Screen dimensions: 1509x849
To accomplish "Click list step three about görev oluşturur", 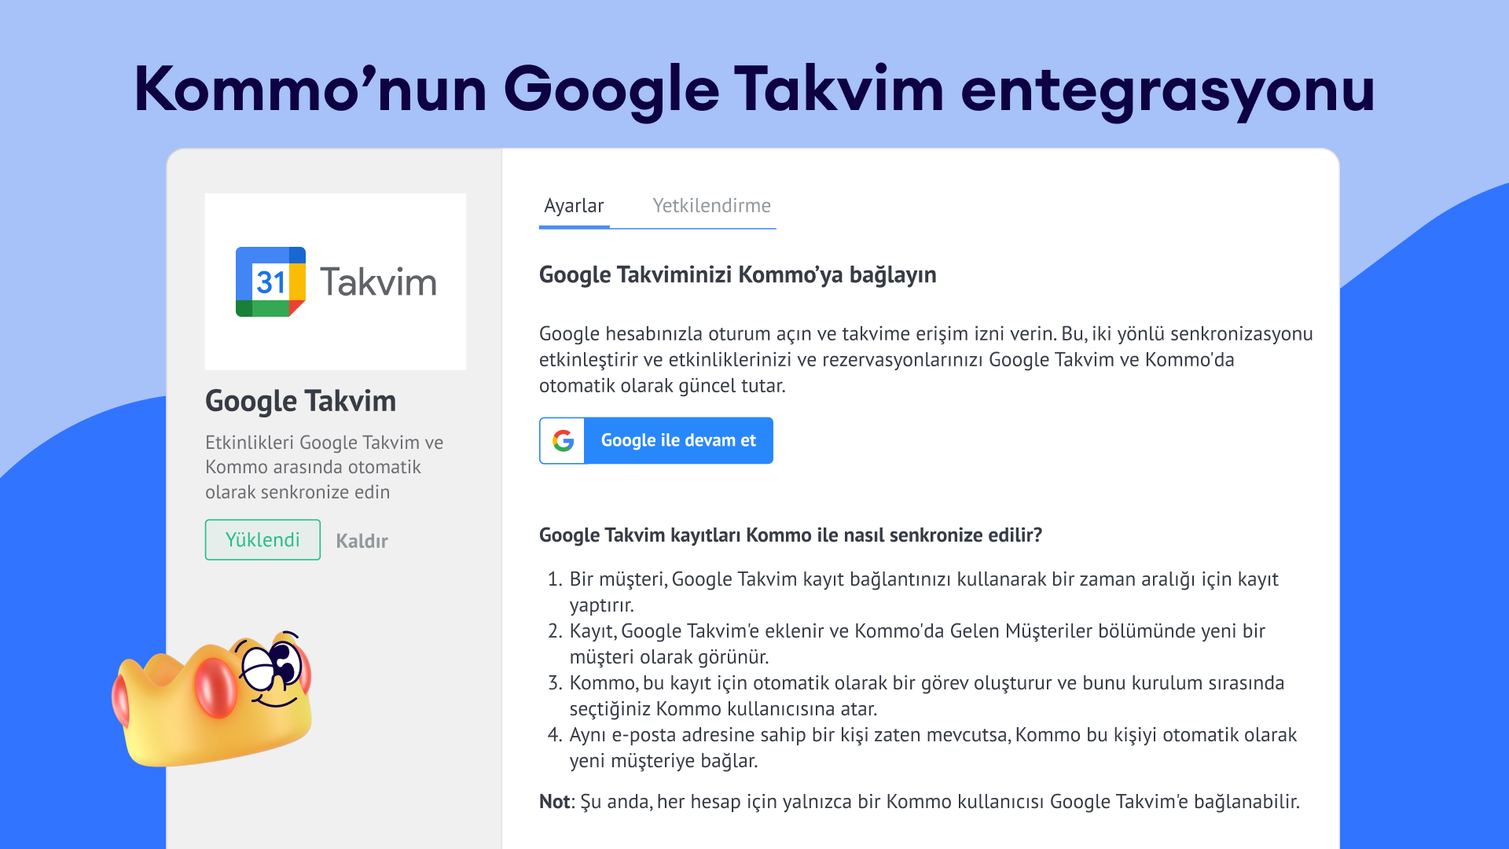I will click(926, 695).
